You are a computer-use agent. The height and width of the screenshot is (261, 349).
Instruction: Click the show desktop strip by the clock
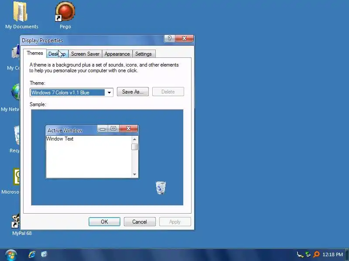click(x=347, y=254)
